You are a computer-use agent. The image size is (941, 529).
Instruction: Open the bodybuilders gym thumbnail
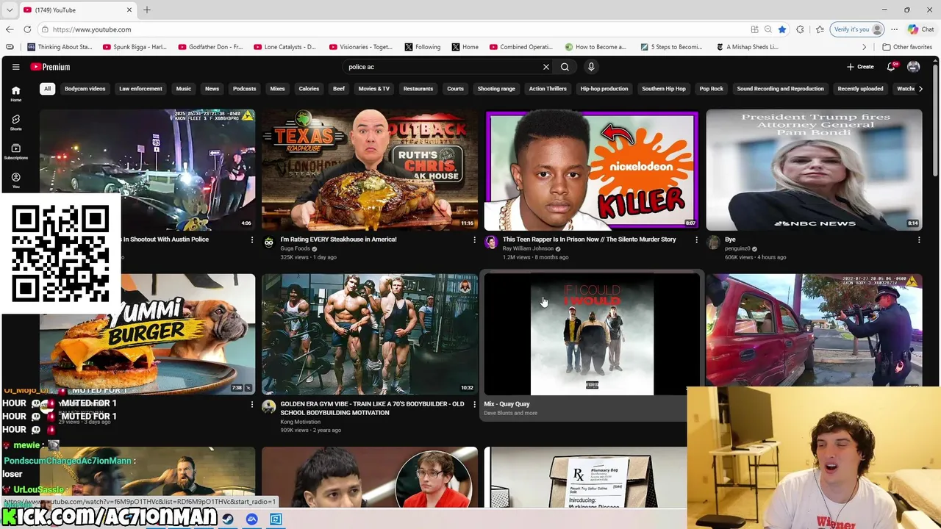(370, 334)
